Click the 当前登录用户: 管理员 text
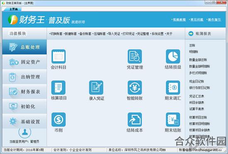Viewport: 228px width, 154px height. tap(24, 142)
